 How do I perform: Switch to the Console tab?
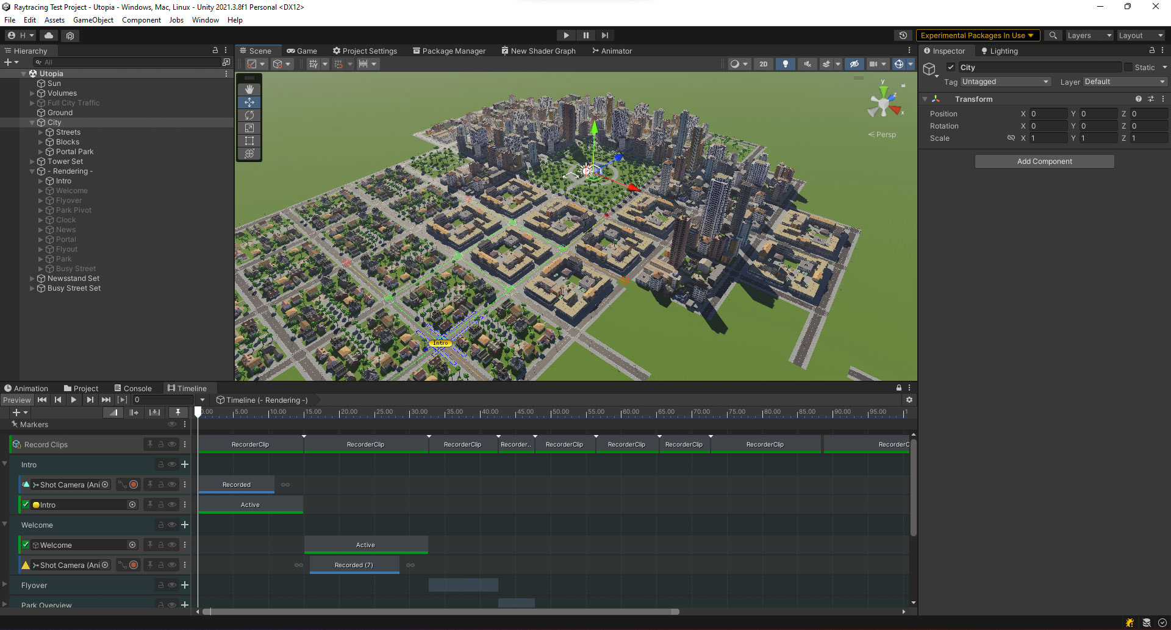point(133,388)
